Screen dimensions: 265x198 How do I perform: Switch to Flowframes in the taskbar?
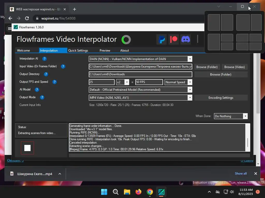[x=161, y=192]
